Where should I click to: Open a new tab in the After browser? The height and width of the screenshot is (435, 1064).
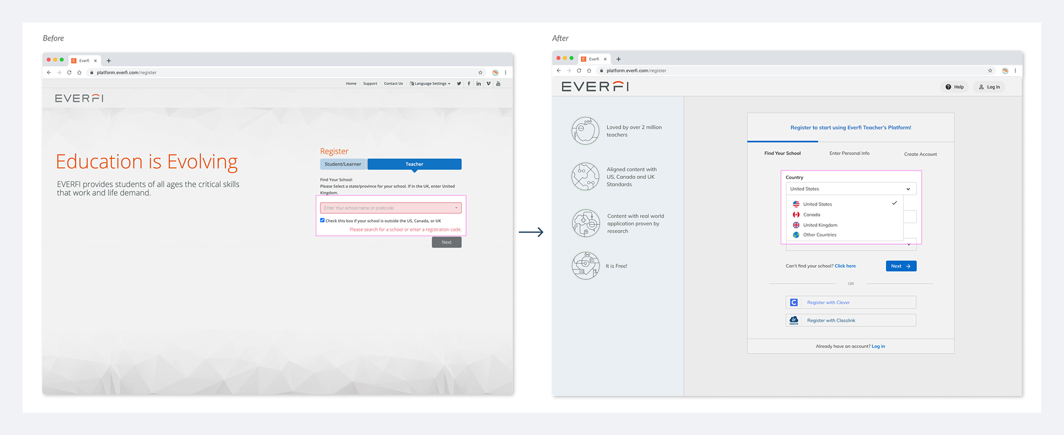[x=618, y=59]
